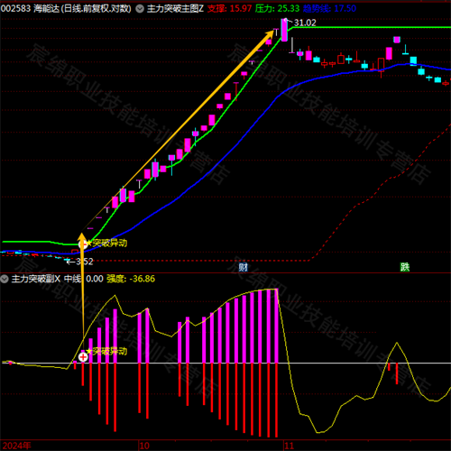This screenshot has width=451, height=451.
Task: Click the yellow 强度 -36.86 value
Action: [x=131, y=279]
